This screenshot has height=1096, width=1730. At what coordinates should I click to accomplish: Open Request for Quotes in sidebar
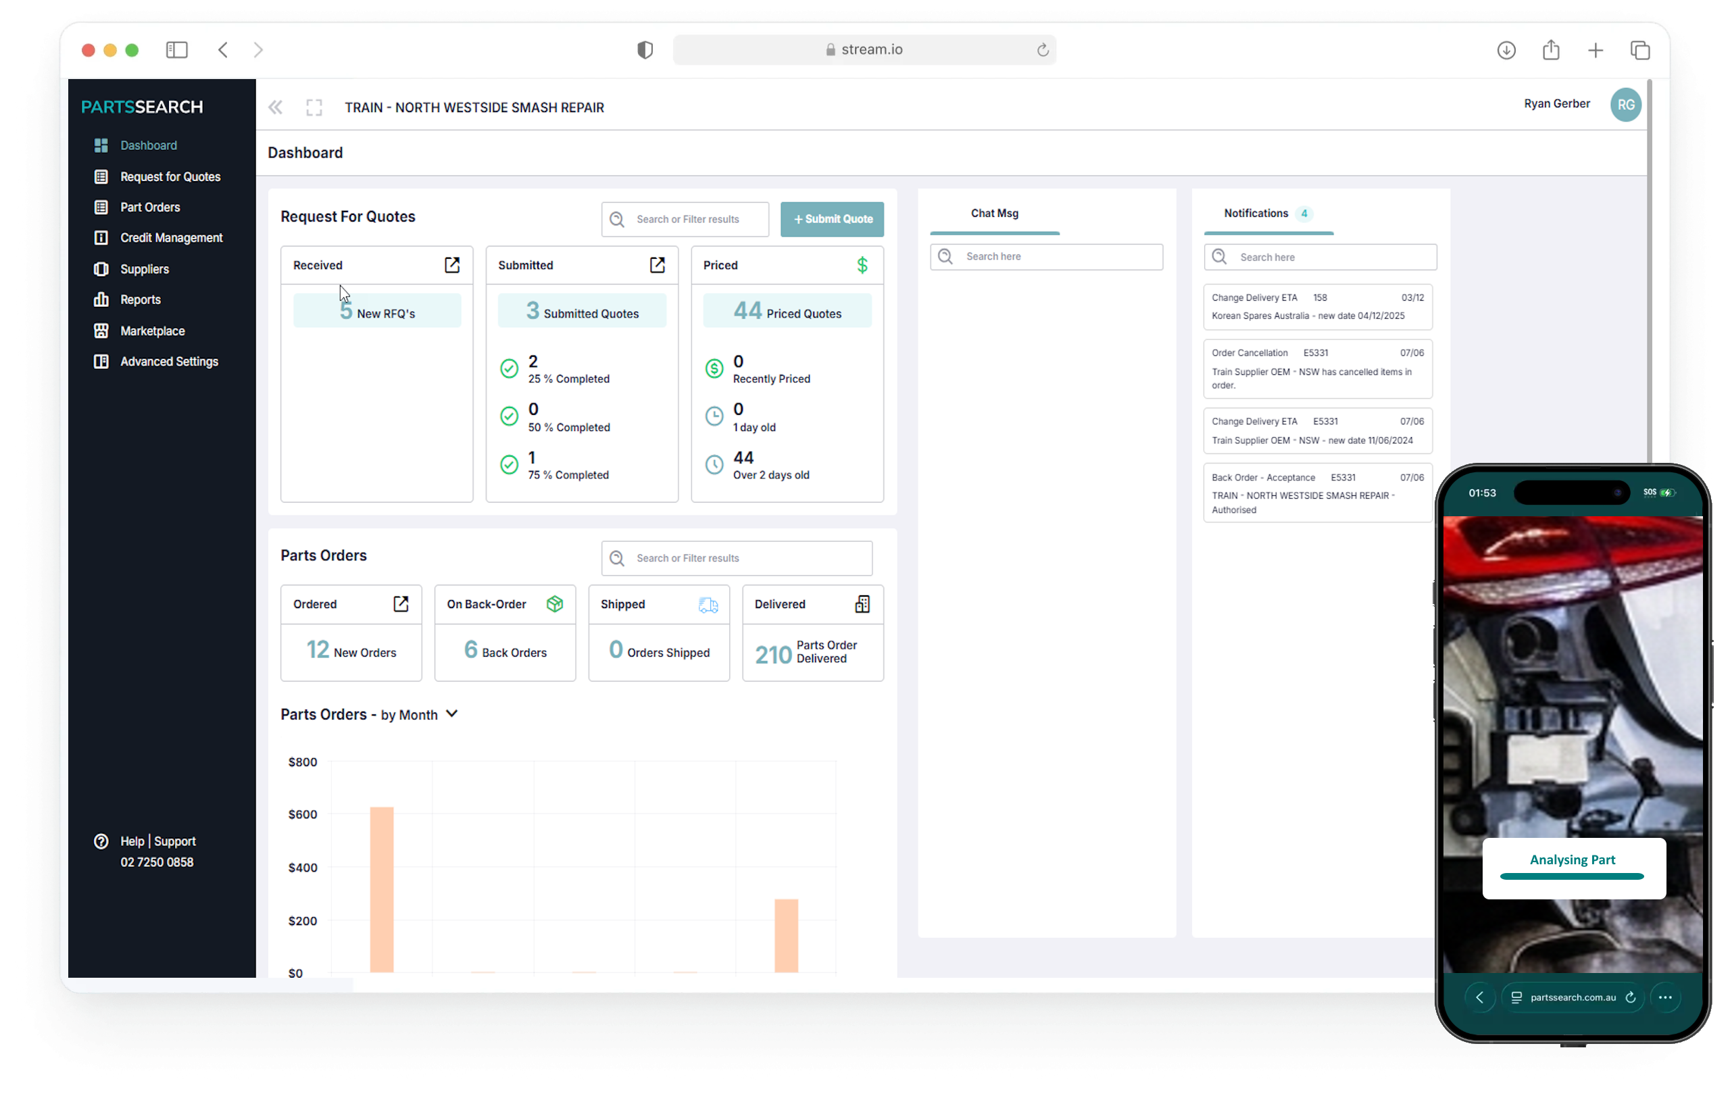170,176
